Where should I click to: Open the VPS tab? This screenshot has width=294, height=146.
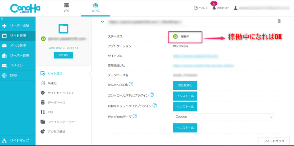pos(66,8)
